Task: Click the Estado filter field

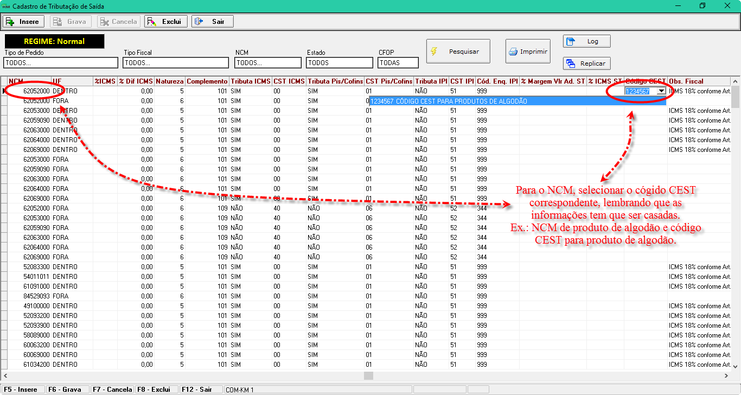Action: click(x=339, y=62)
